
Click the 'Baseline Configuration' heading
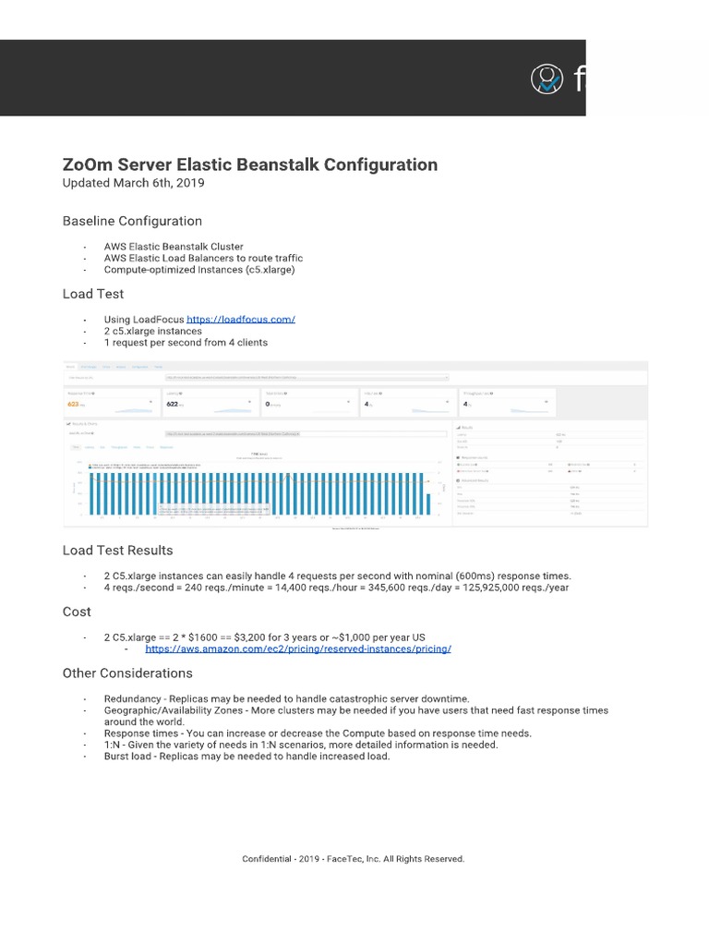(132, 221)
